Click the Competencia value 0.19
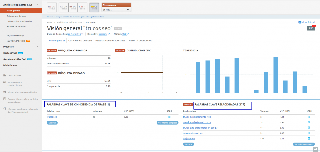The height and width of the screenshot is (152, 320). 108,86
